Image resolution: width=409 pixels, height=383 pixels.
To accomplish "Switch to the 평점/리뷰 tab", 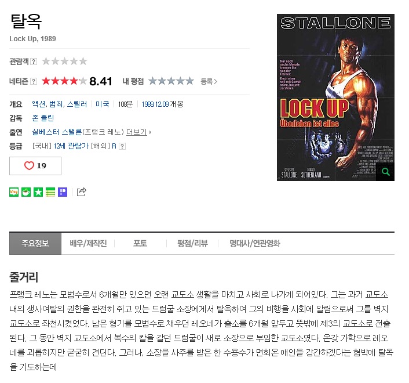I will (192, 244).
